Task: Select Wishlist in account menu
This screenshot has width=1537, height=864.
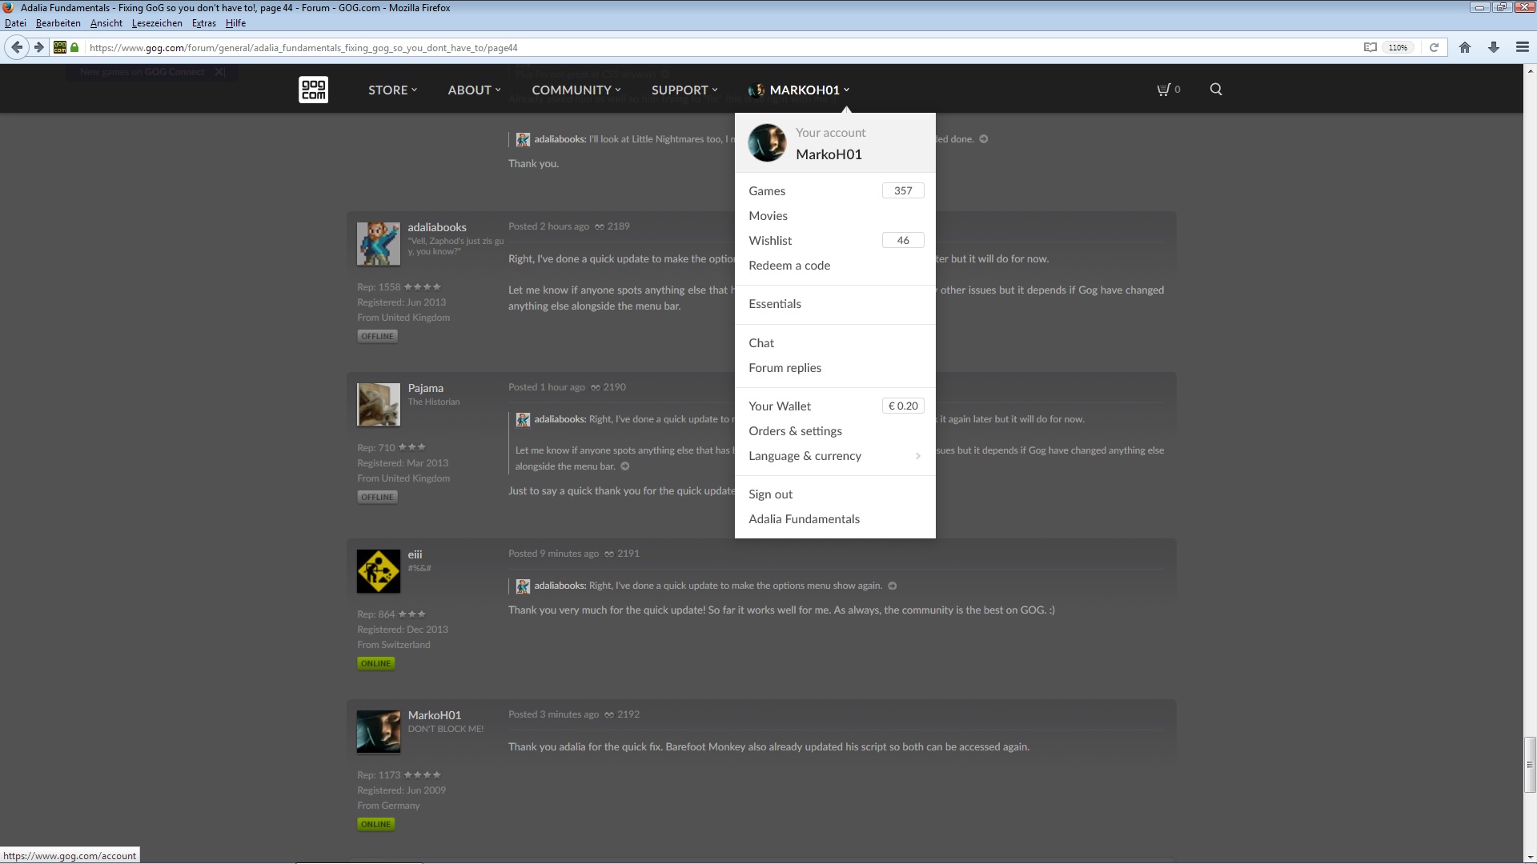Action: 770,241
